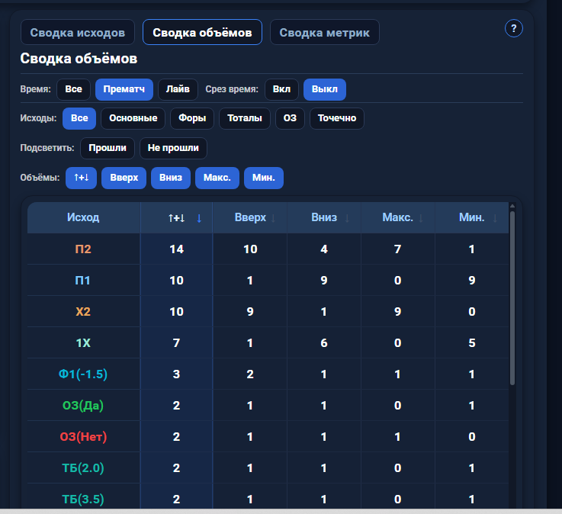Click the Вниз value 6 in 1Х row
Screen dimensions: 562x514
(324, 343)
